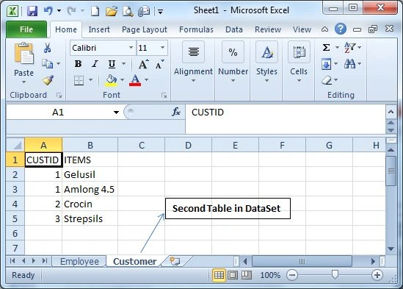
Task: Select cell containing Amlong 4.5
Action: point(90,189)
